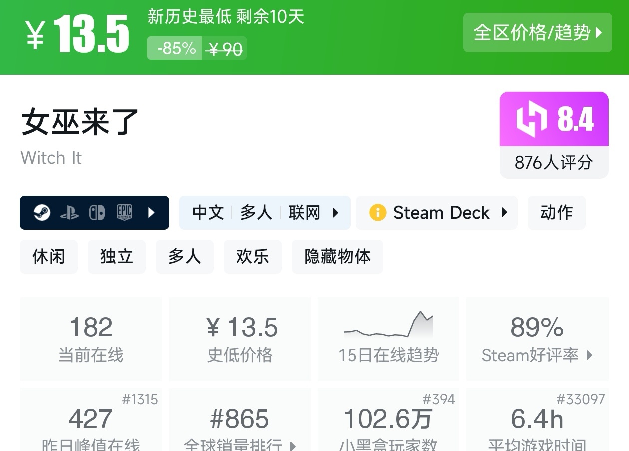
Task: Open the 全区价格/趋势 price trend button
Action: tap(537, 33)
